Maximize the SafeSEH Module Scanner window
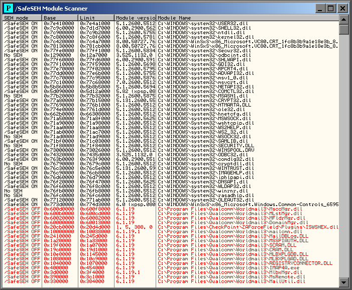352x290 pixels. tap(331, 9)
